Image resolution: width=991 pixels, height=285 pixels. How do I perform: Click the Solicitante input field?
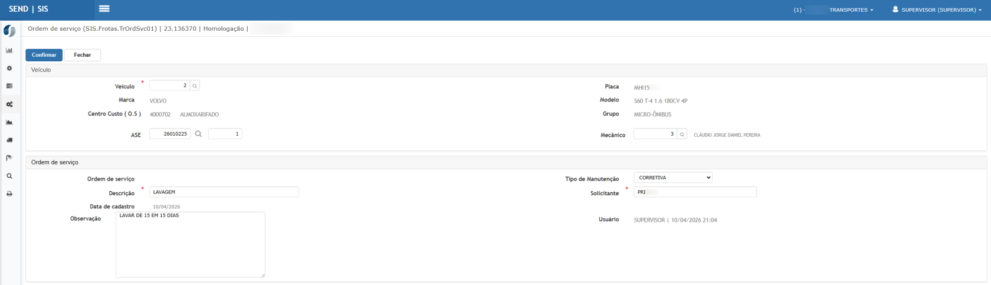(x=695, y=192)
